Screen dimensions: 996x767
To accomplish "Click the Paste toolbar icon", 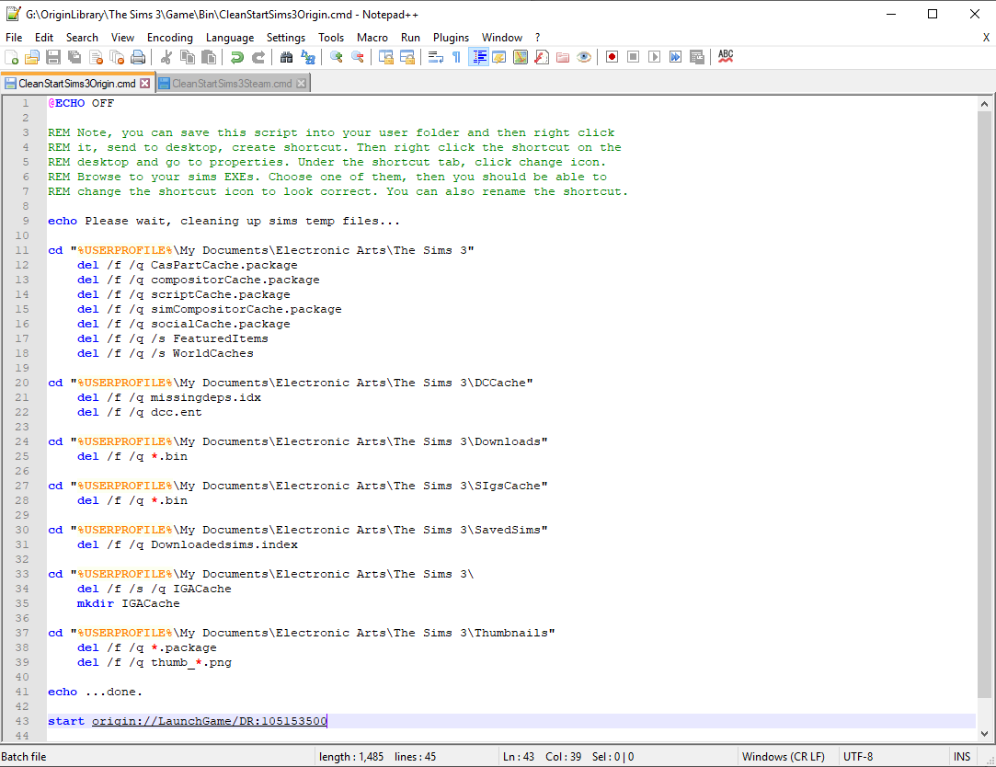I will [209, 57].
